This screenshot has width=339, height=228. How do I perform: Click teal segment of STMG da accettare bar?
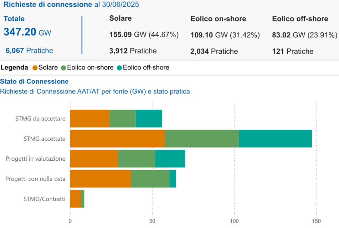click(x=149, y=119)
